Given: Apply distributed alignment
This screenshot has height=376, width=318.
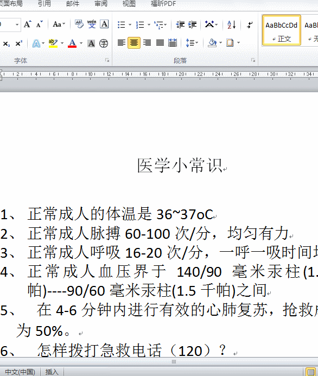Looking at the screenshot, I should click(173, 43).
